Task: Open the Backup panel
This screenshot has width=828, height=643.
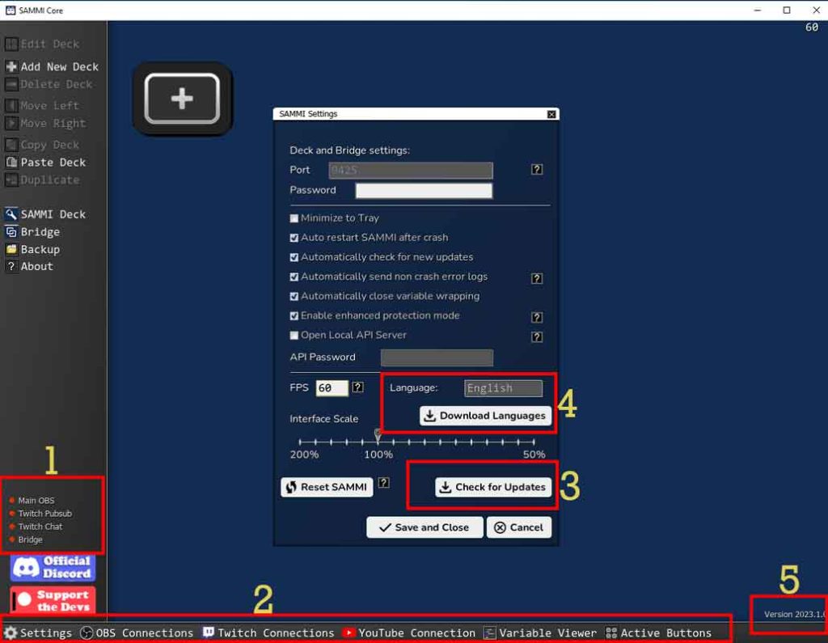Action: tap(41, 249)
